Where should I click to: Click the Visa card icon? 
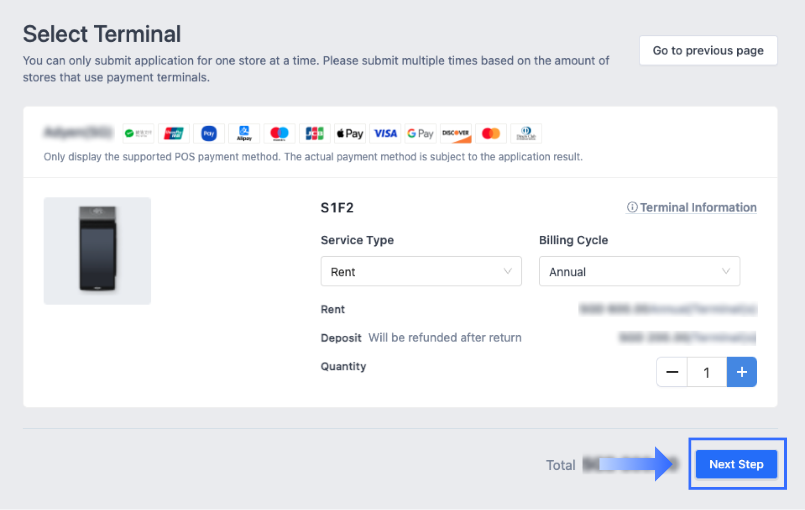tap(385, 134)
